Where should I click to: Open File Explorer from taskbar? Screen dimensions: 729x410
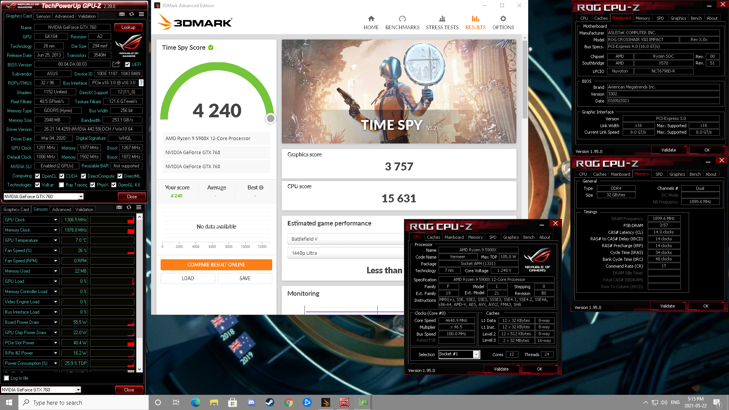pos(214,402)
